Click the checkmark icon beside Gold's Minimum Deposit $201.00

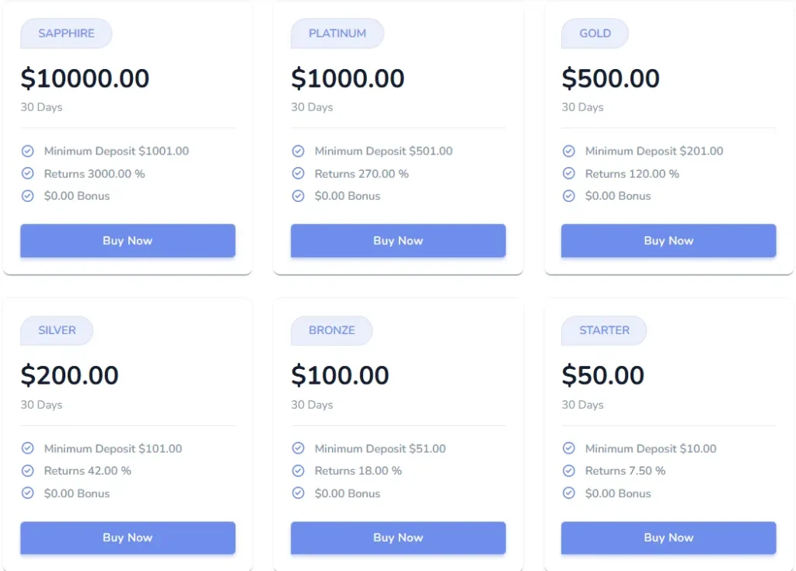click(x=568, y=151)
